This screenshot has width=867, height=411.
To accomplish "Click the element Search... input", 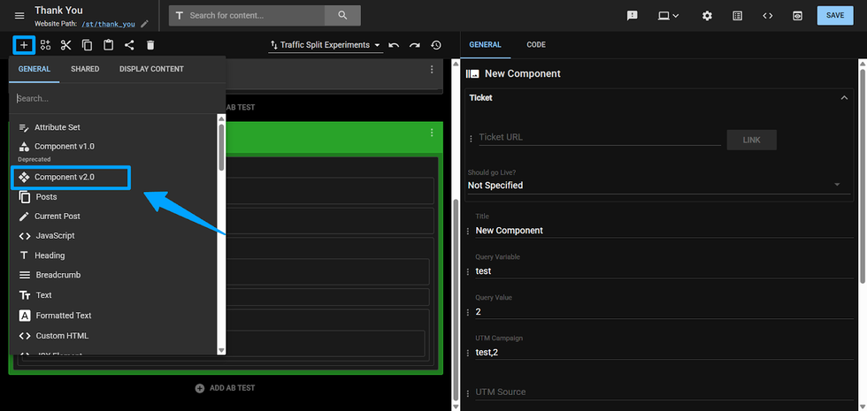I will point(117,98).
